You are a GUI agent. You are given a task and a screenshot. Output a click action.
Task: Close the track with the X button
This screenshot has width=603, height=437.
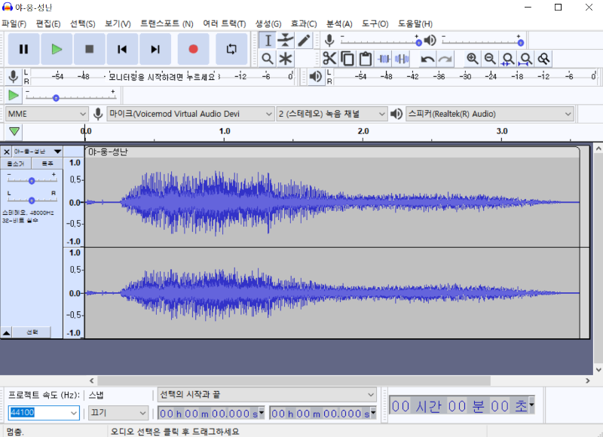point(7,151)
